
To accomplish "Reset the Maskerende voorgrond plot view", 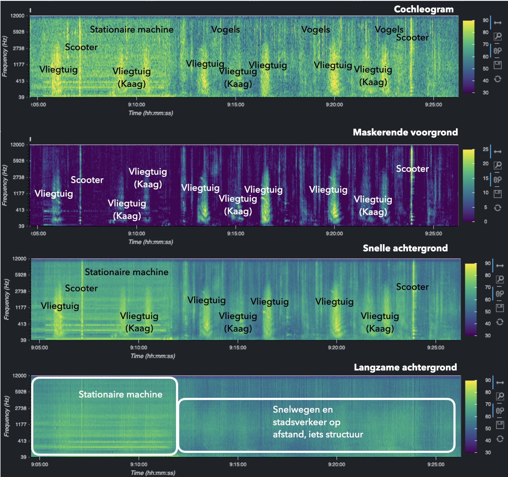I will 497,208.
